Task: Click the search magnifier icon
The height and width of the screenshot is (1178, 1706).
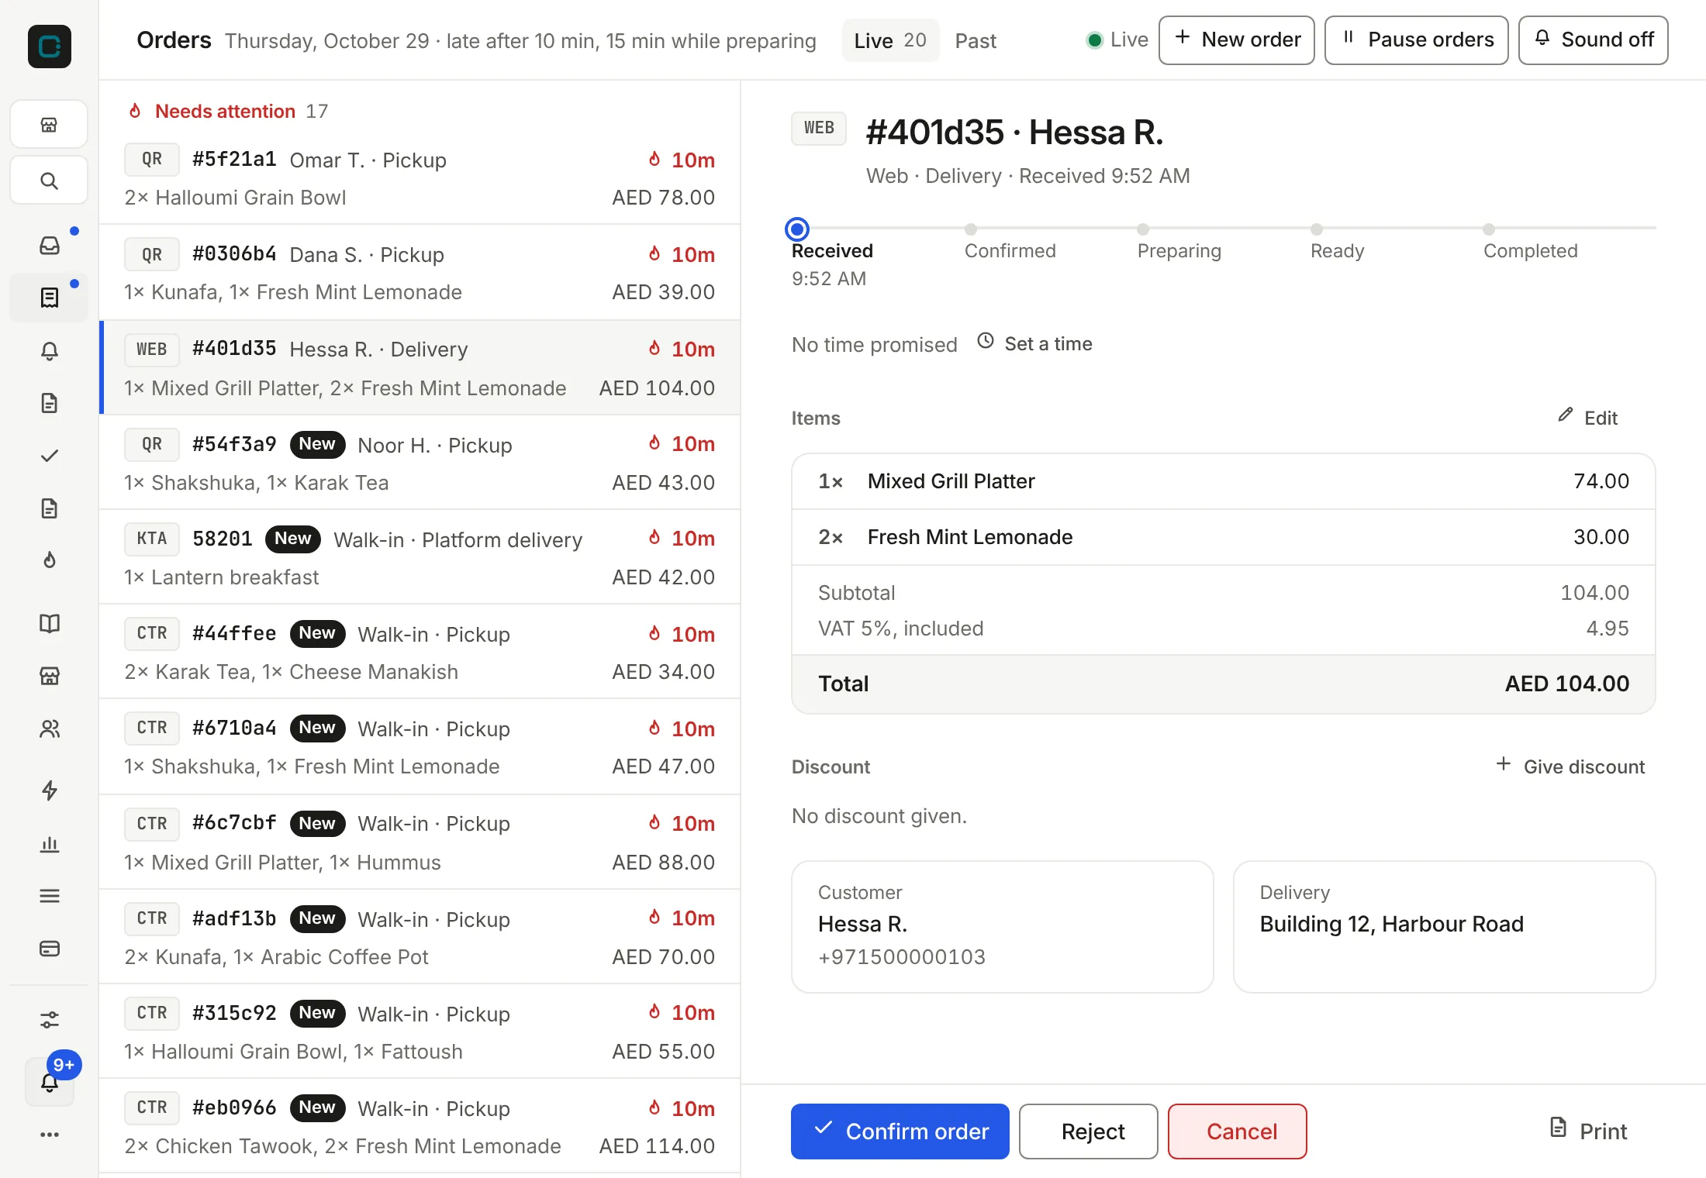Action: [x=49, y=181]
